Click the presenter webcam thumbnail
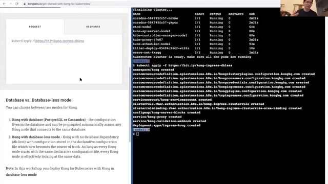The height and width of the screenshot is (184, 328). (x=304, y=8)
